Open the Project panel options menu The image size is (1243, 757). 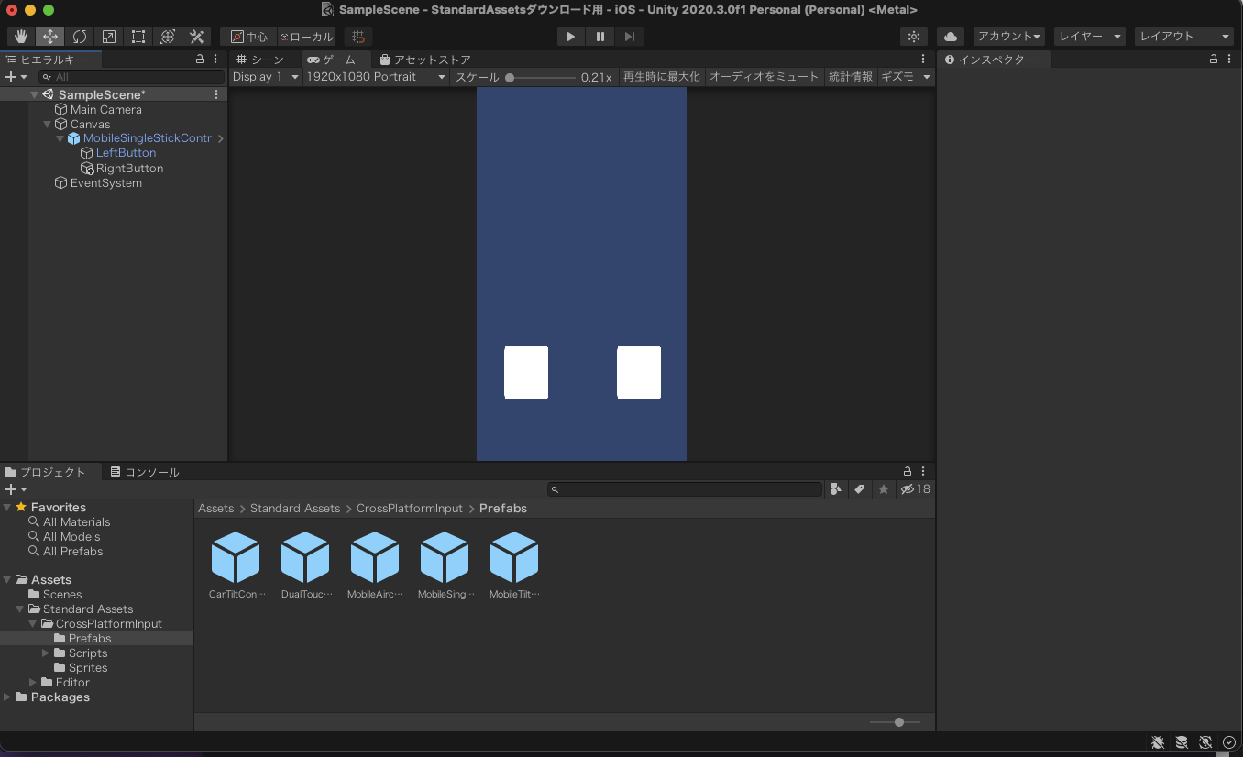[923, 472]
